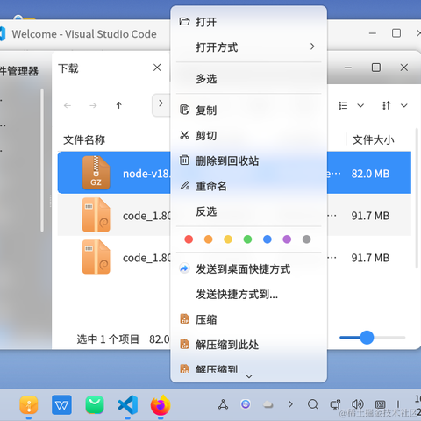Click the File Size (文件大小) column header
Image resolution: width=421 pixels, height=421 pixels.
click(373, 140)
